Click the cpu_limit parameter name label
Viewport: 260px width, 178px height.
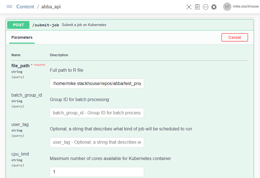20,154
